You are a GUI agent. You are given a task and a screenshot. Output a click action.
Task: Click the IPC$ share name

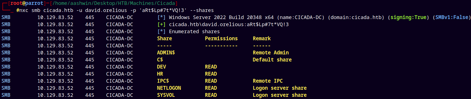coord(163,81)
